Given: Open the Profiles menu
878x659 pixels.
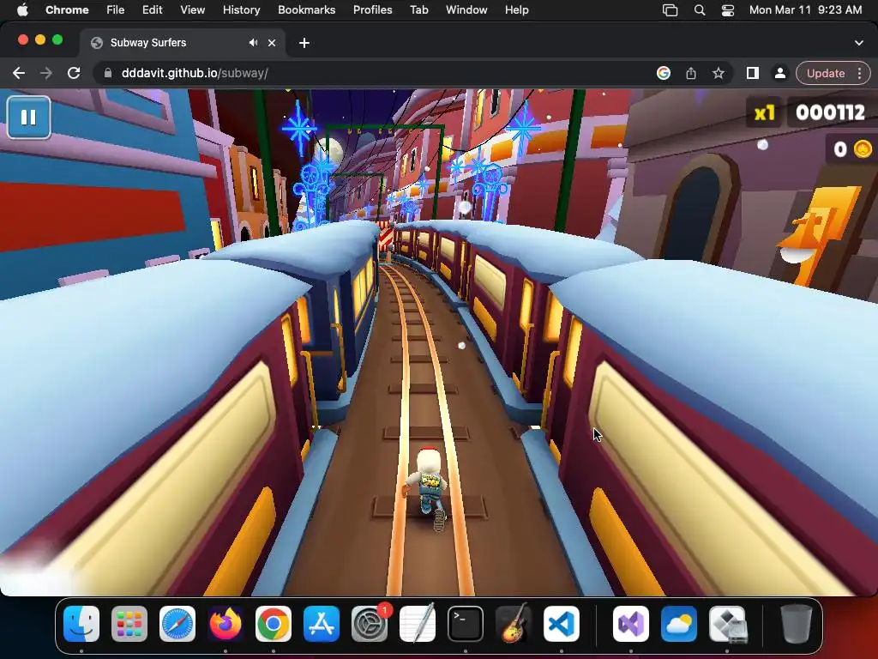Looking at the screenshot, I should [372, 9].
